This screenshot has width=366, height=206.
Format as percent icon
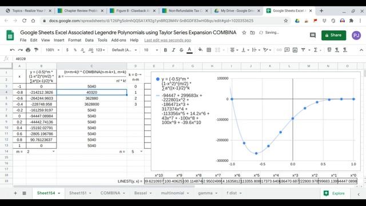click(x=75, y=50)
